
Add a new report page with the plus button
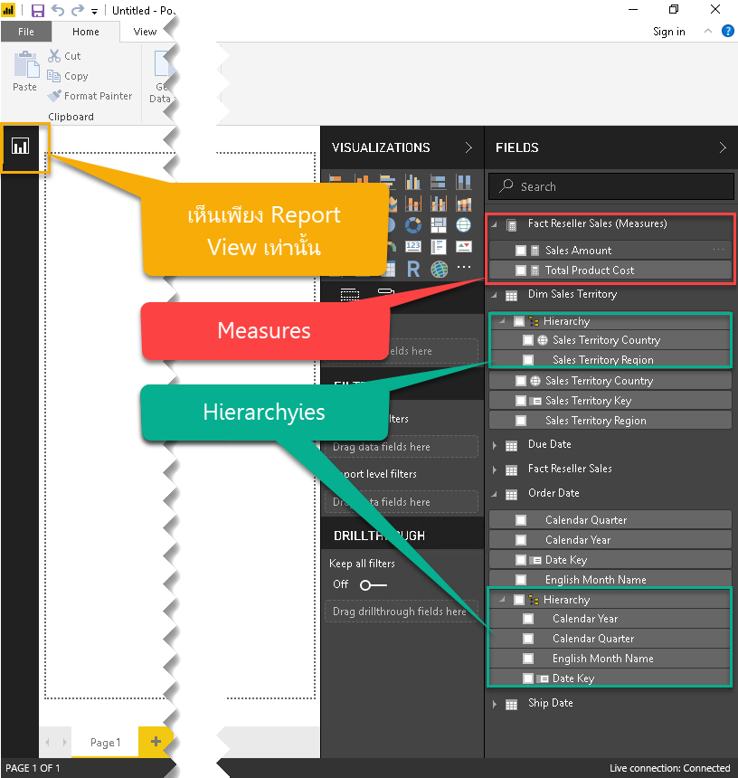(156, 740)
